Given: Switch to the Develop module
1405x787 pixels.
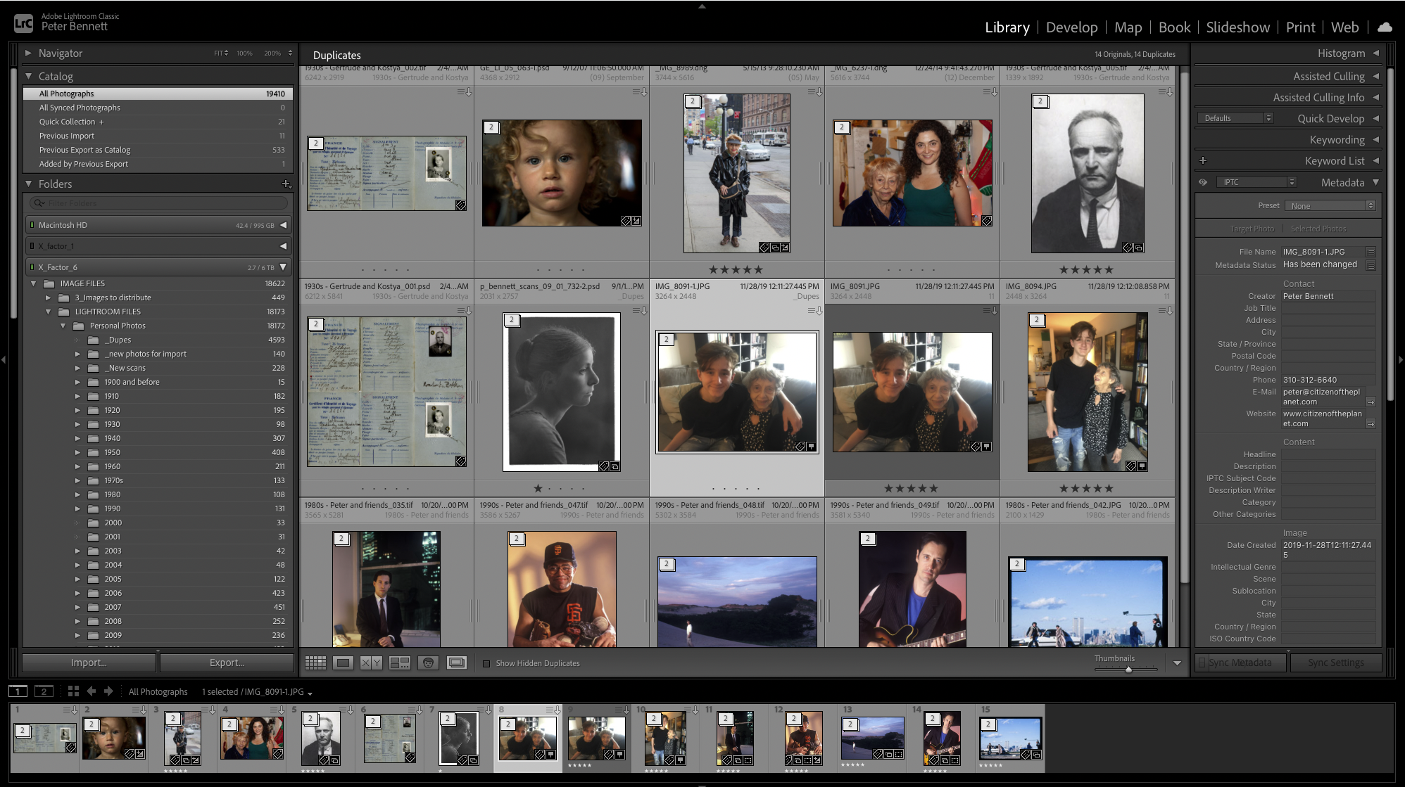Looking at the screenshot, I should [1071, 27].
